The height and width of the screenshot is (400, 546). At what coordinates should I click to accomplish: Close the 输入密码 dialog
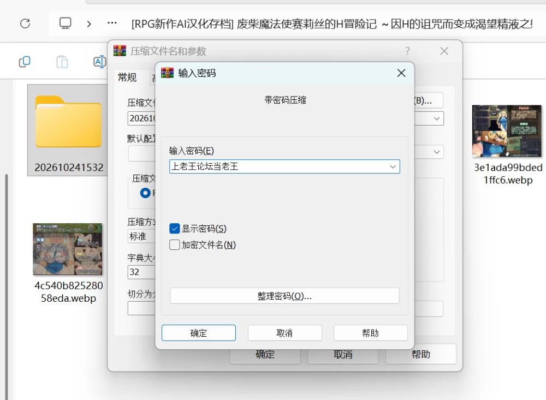pos(401,73)
